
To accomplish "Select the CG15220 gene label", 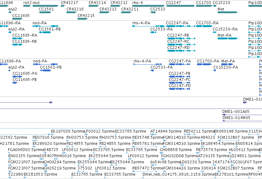I will click(221, 3).
